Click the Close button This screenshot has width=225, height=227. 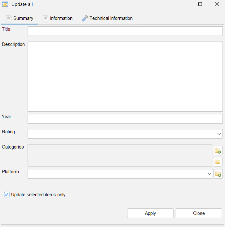(199, 213)
